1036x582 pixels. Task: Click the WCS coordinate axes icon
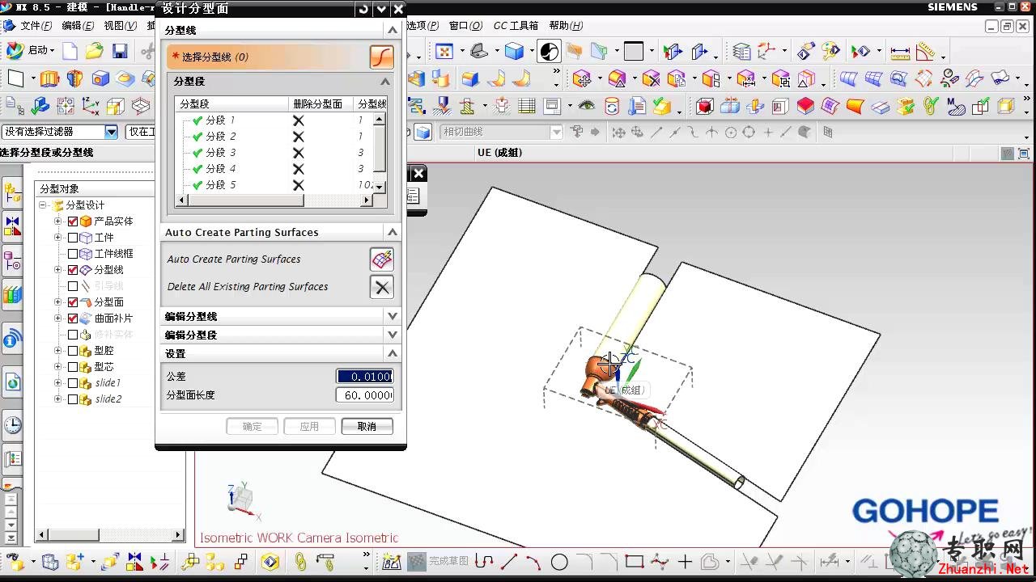pyautogui.click(x=91, y=106)
